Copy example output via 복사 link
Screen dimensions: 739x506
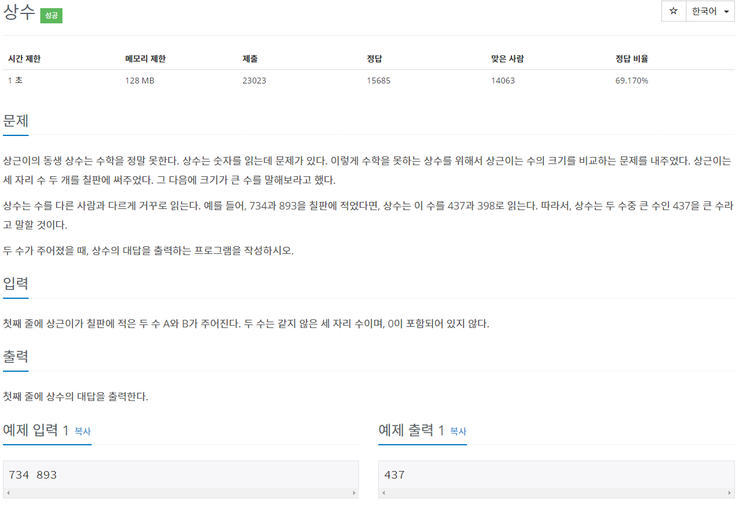[x=458, y=431]
